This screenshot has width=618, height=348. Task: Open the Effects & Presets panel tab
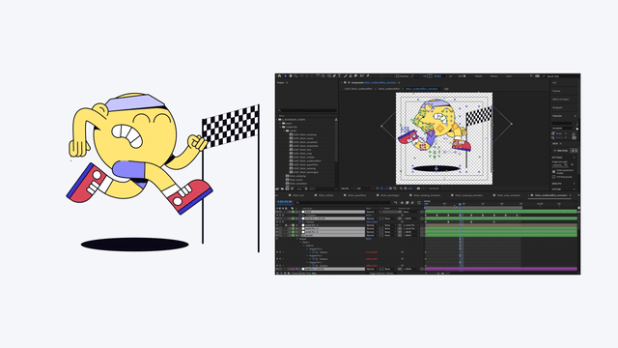(560, 100)
